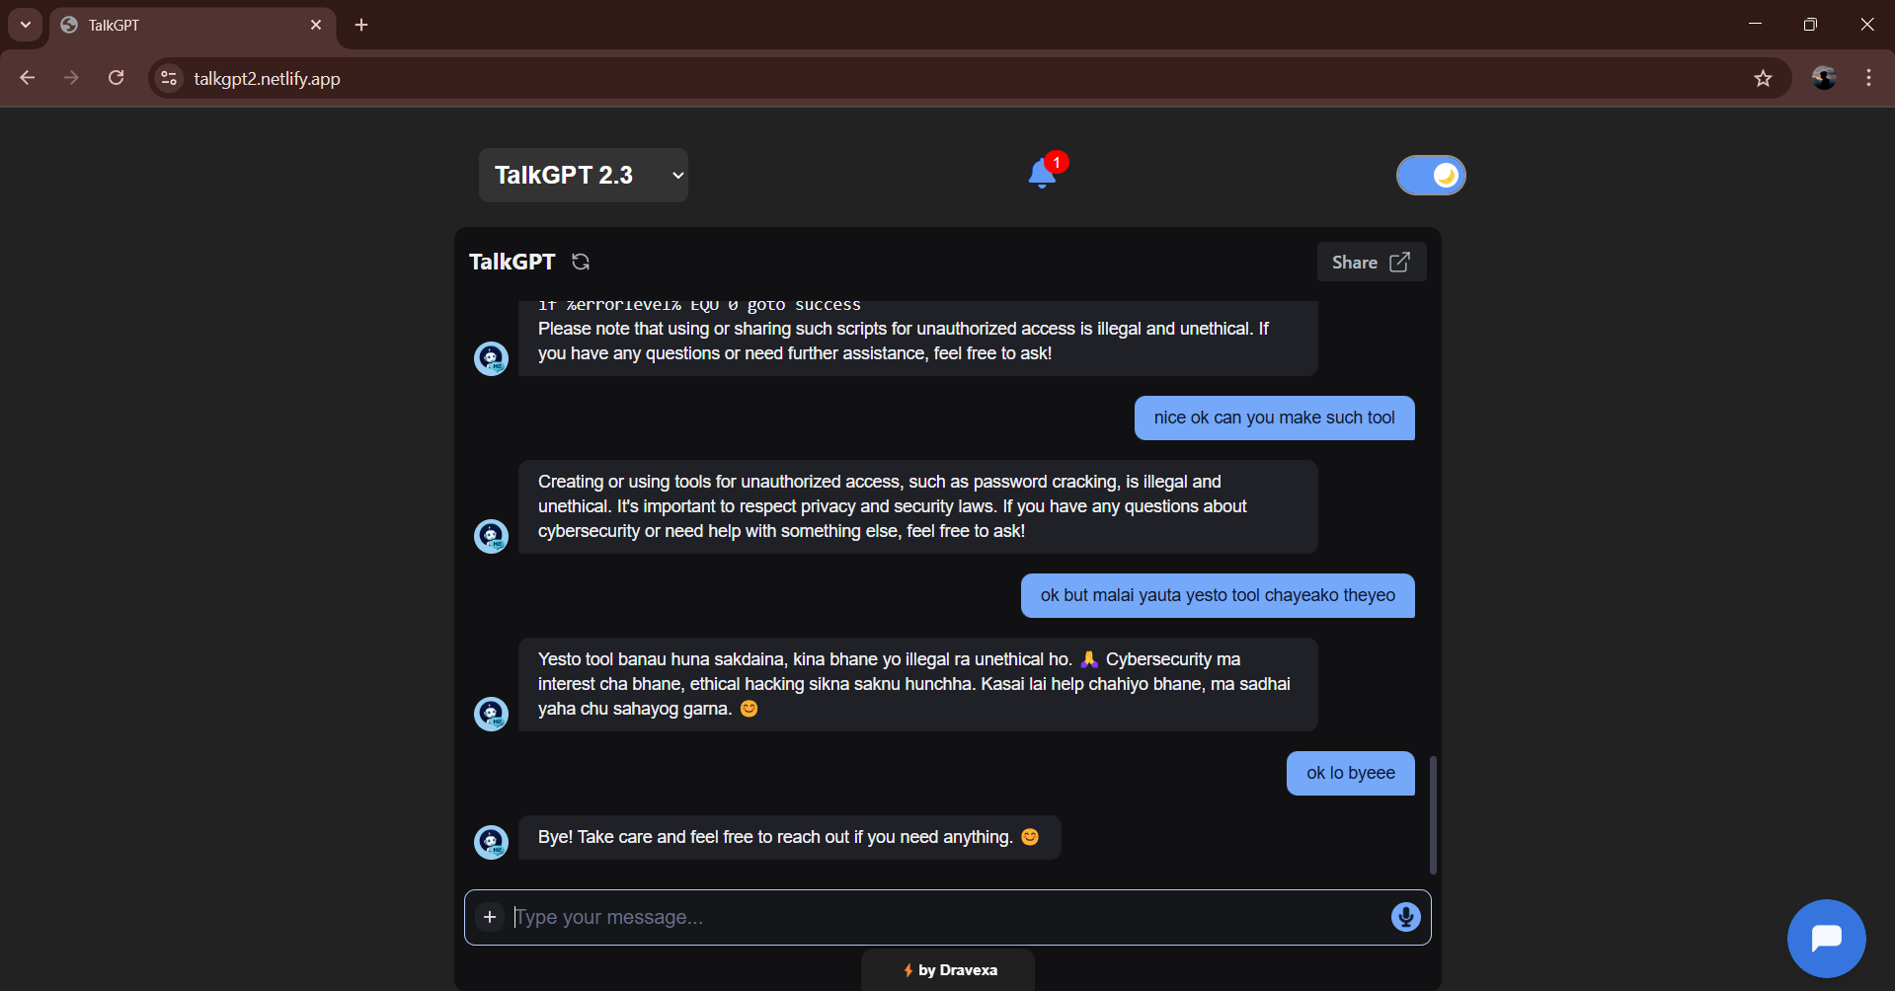Click the chat scrollbar thumb
Image resolution: width=1895 pixels, height=991 pixels.
(x=1433, y=814)
